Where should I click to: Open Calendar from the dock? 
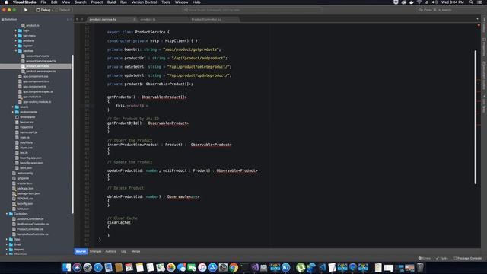(129, 267)
